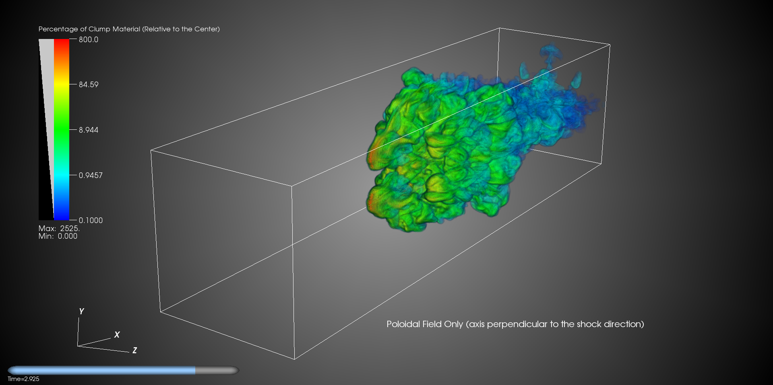The image size is (773, 385).
Task: Click the X axis label on triad
Action: click(x=117, y=335)
